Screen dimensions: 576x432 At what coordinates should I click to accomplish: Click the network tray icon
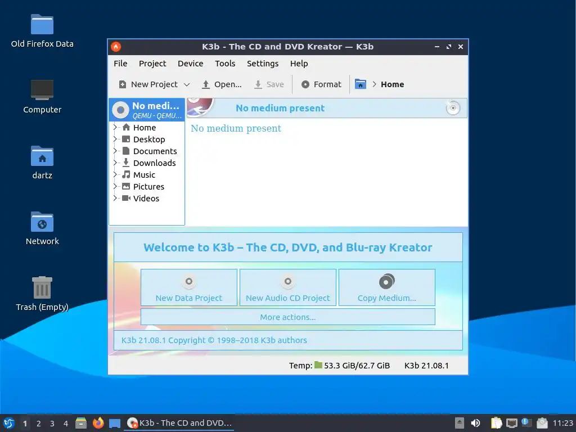coord(512,423)
